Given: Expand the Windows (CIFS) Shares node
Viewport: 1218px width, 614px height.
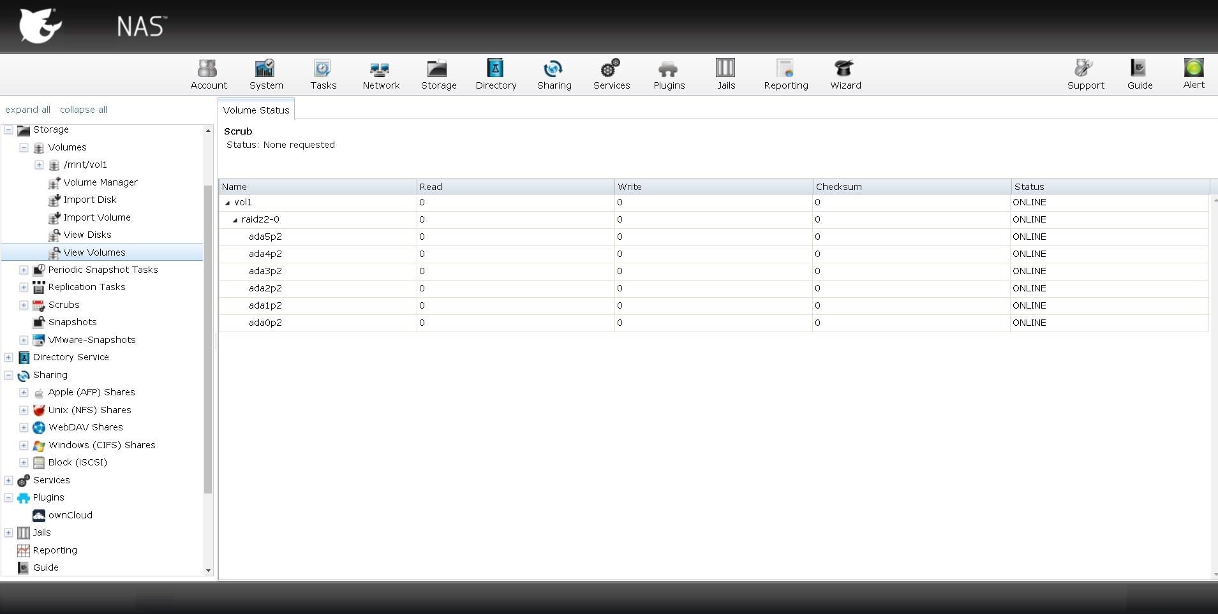Looking at the screenshot, I should (x=24, y=446).
